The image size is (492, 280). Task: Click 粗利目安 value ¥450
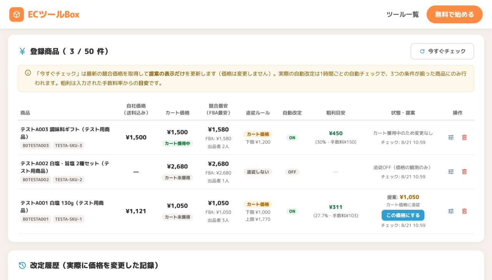336,133
